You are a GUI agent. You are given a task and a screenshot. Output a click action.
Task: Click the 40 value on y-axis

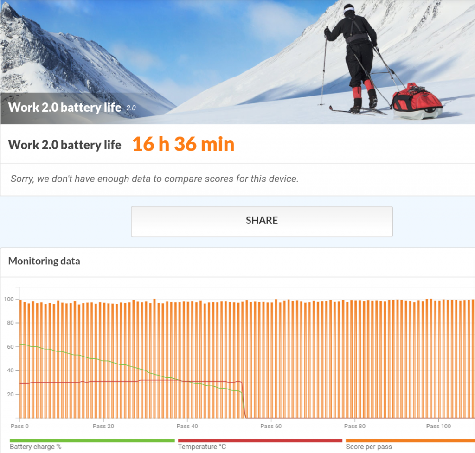click(x=10, y=370)
